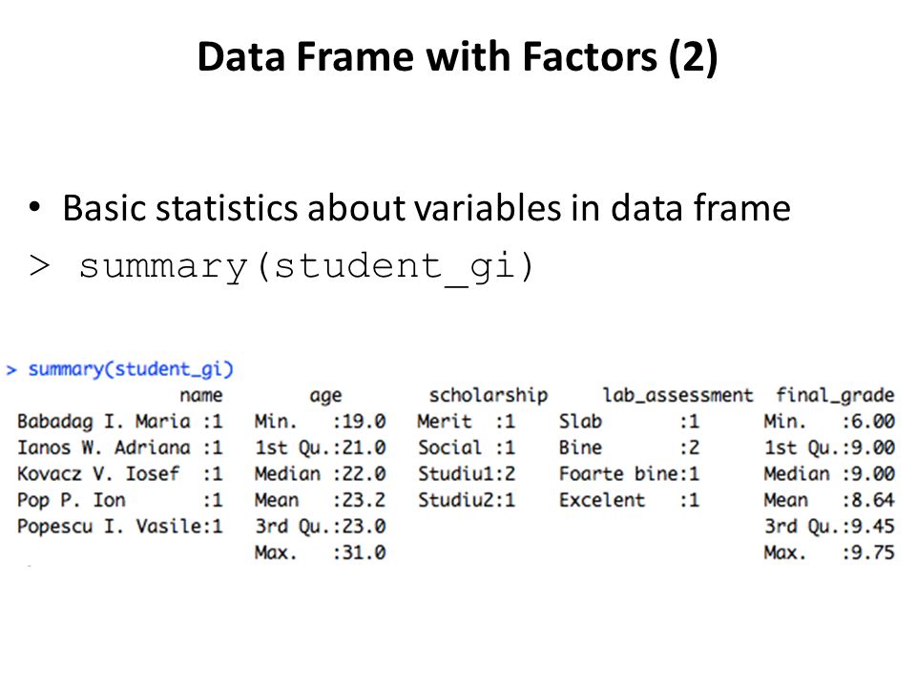916x687 pixels.
Task: Click the Excelent lab assessment entry
Action: click(x=629, y=500)
